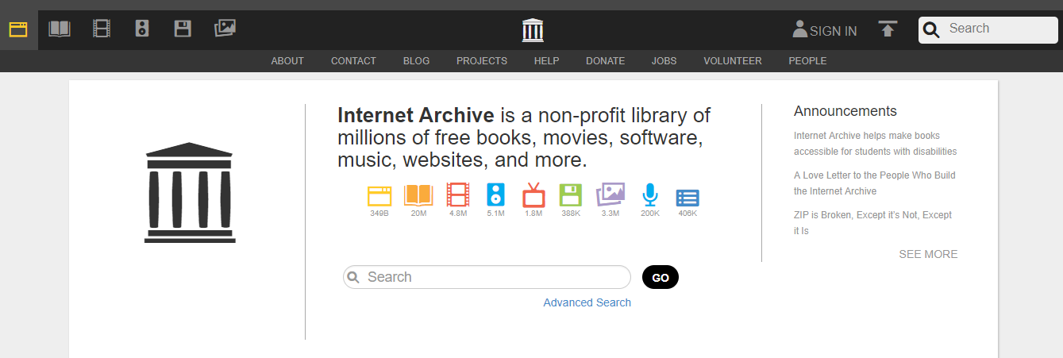The height and width of the screenshot is (358, 1063).
Task: Click the upload arrow icon
Action: 888,30
